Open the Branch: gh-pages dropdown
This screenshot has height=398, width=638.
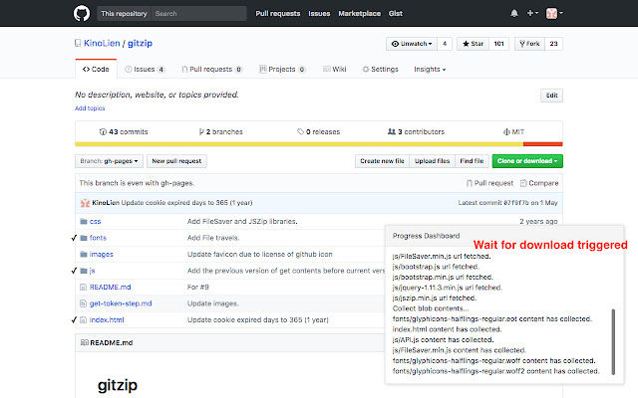pyautogui.click(x=108, y=160)
